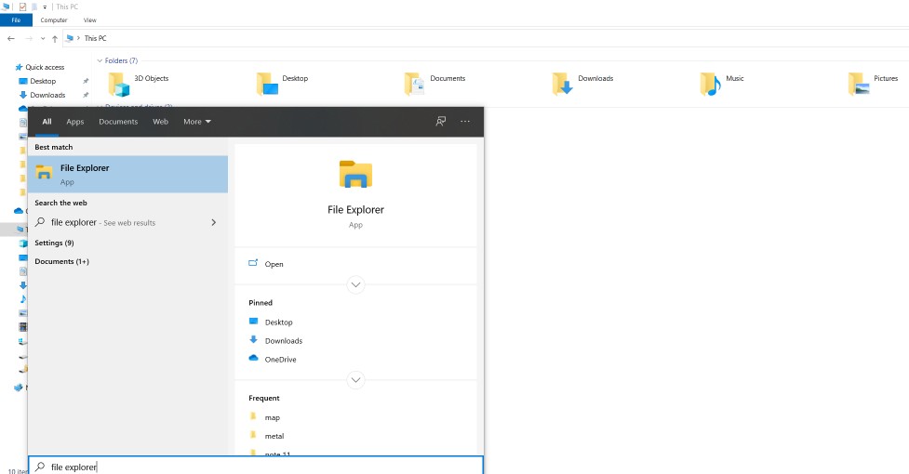Select Downloads under Quick access
909x474 pixels.
47,95
